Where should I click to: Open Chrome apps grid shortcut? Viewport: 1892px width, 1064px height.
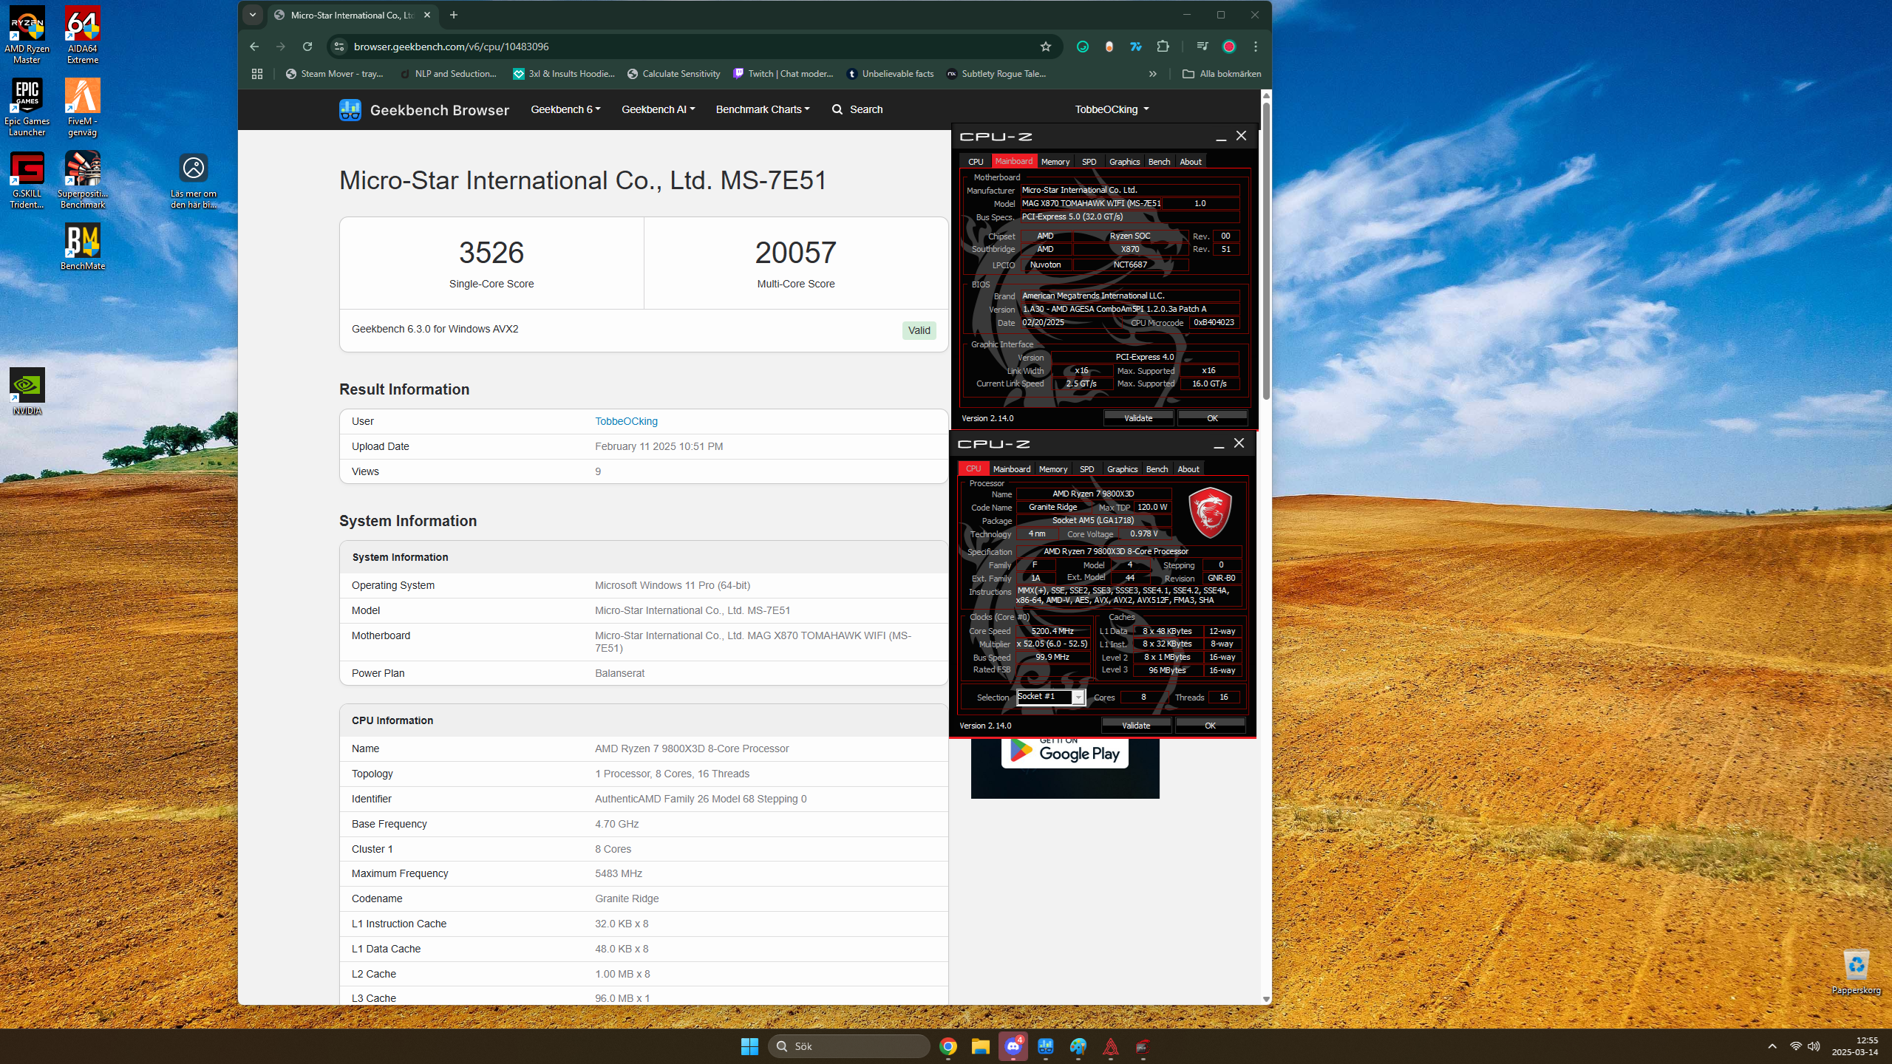tap(257, 74)
